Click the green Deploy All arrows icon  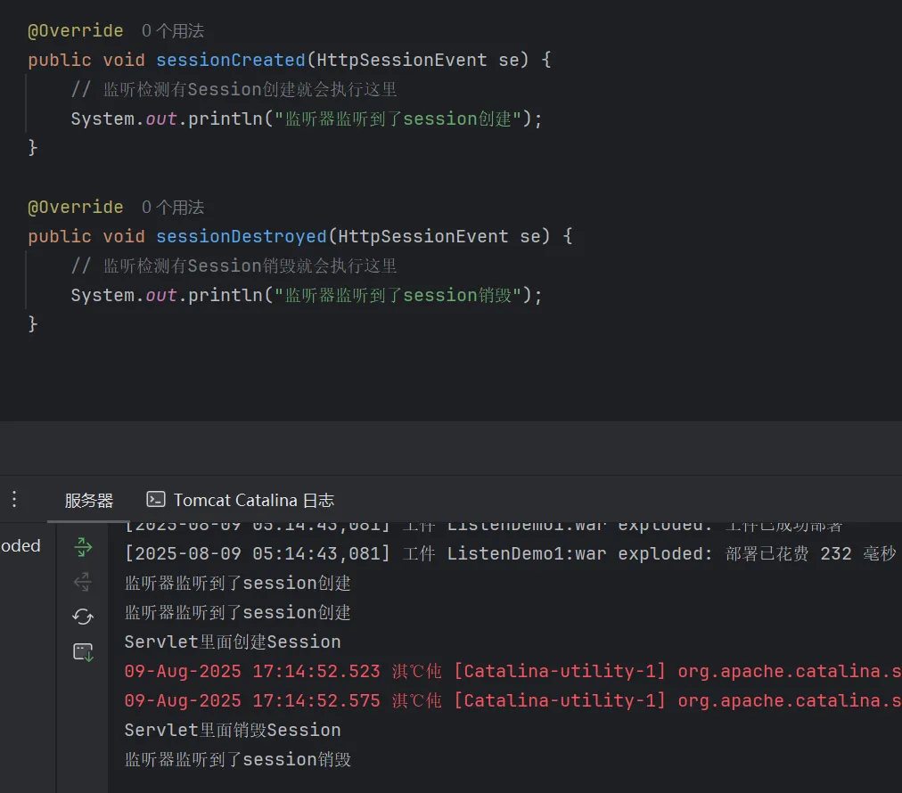tap(83, 547)
